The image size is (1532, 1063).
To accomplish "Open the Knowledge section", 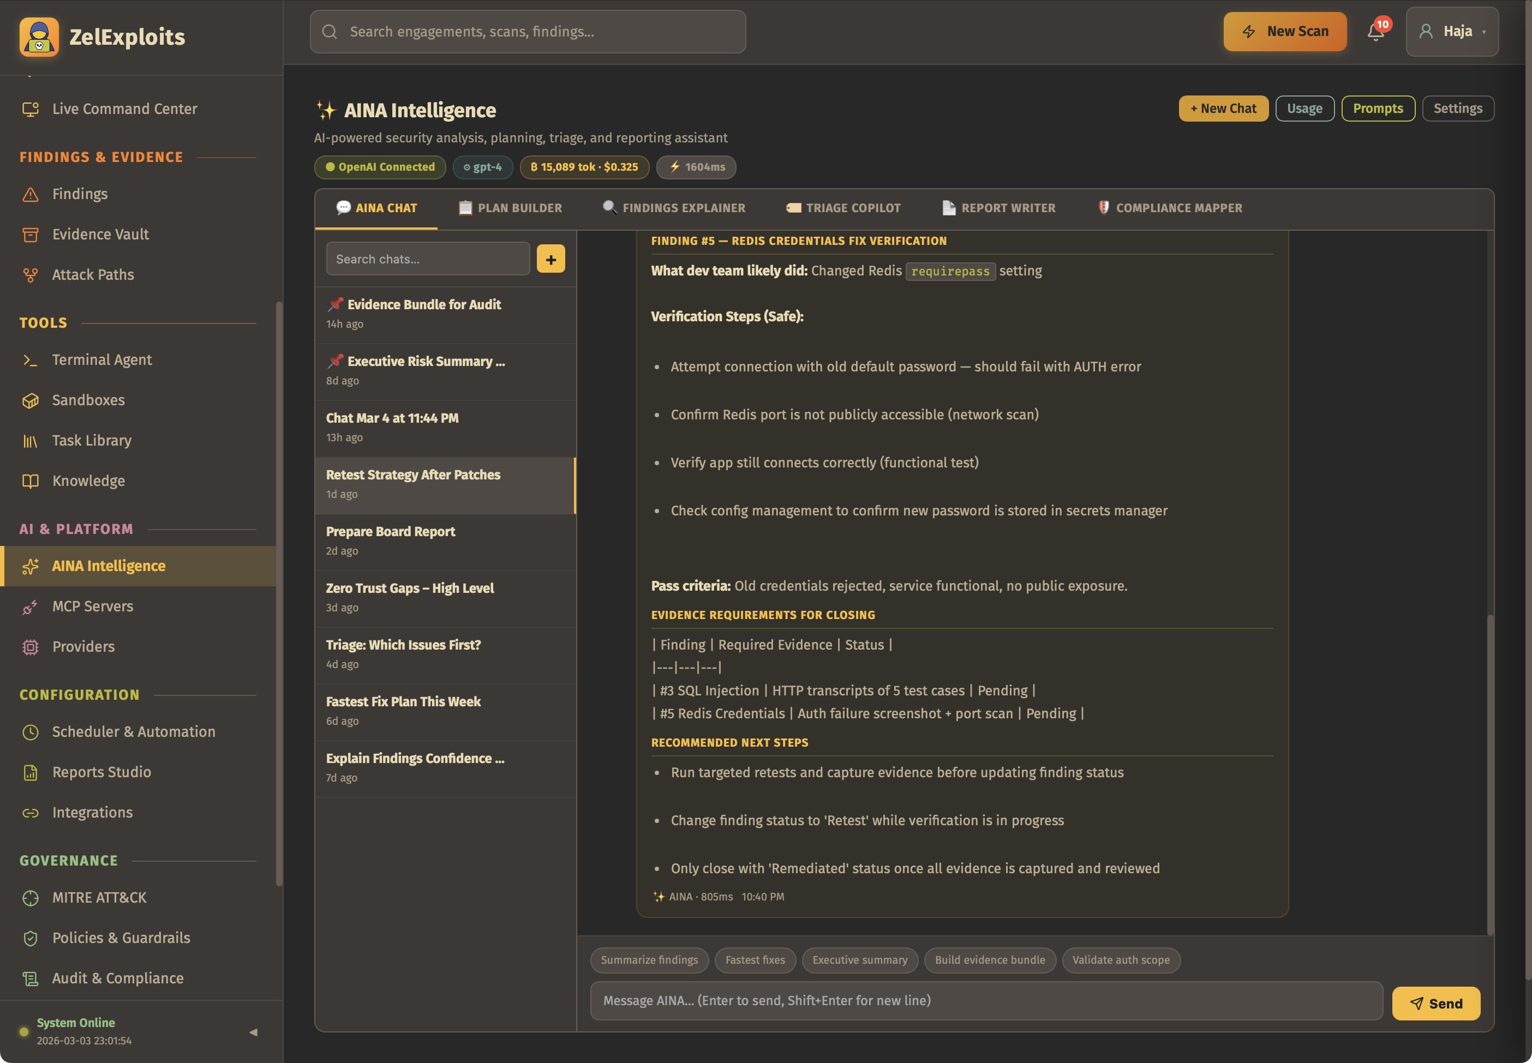I will click(x=88, y=480).
